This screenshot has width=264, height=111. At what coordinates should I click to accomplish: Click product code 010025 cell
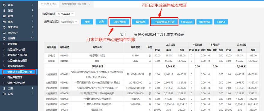click(x=64, y=55)
